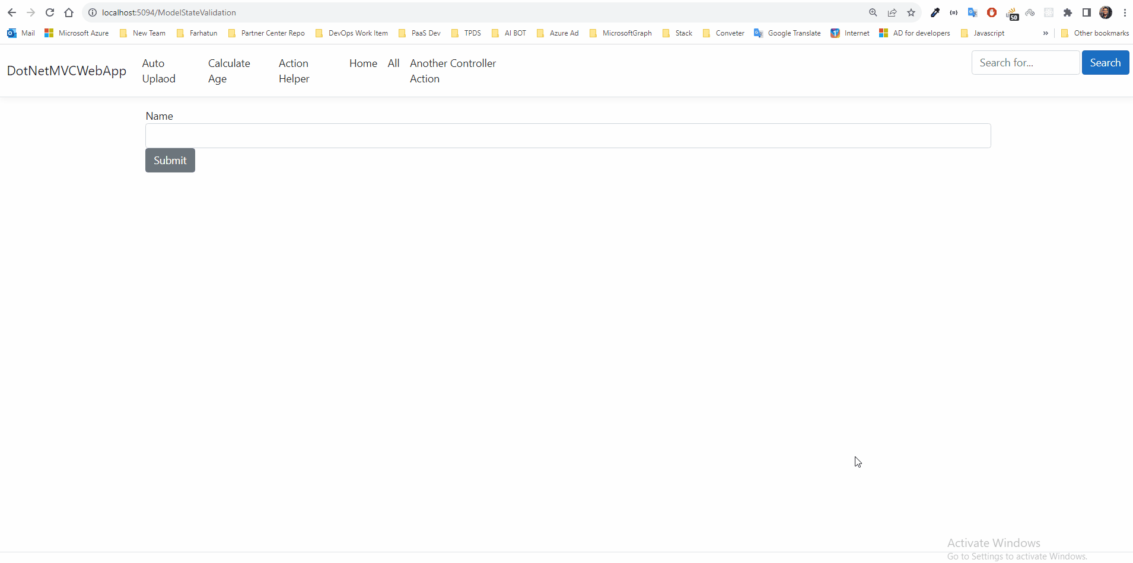
Task: Open the JSON formatter extension
Action: point(953,12)
